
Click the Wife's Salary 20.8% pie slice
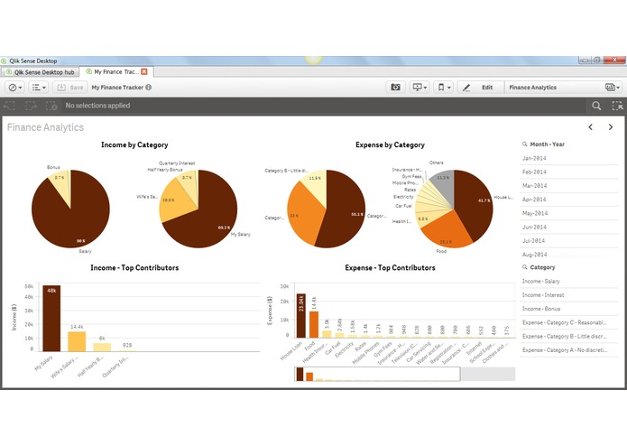174,200
